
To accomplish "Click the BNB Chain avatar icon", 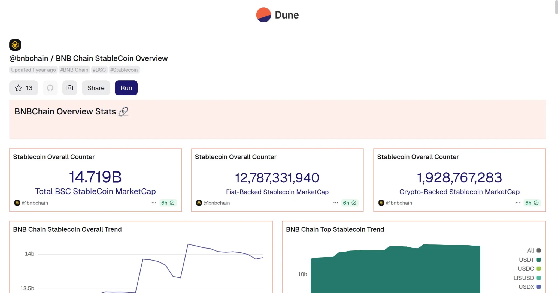I will pyautogui.click(x=15, y=45).
